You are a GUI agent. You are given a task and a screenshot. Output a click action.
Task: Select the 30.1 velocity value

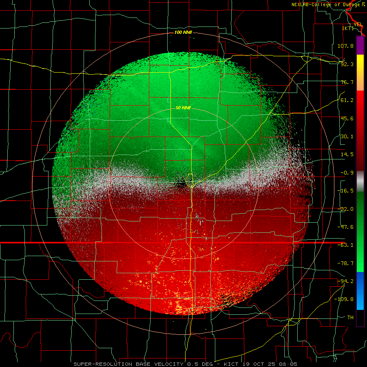coord(347,136)
